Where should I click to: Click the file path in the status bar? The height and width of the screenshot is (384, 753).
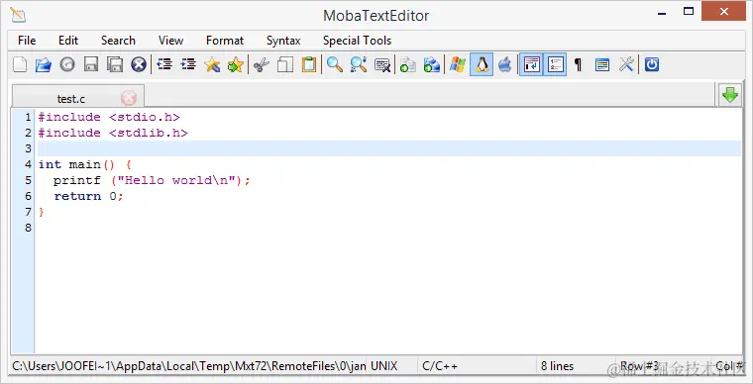(x=188, y=366)
